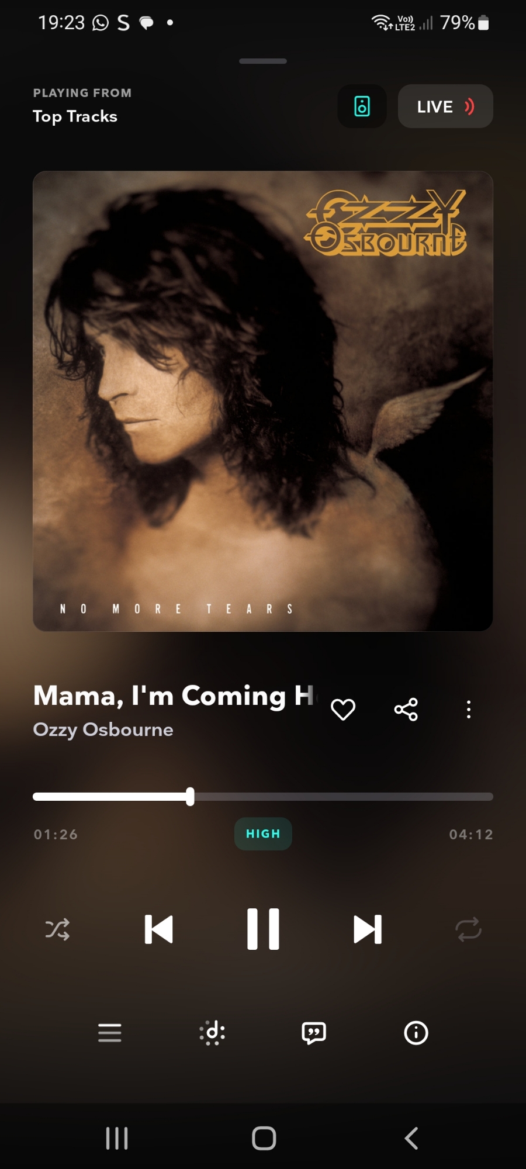This screenshot has width=526, height=1169.
Task: Open the track info credits icon
Action: pyautogui.click(x=416, y=1033)
